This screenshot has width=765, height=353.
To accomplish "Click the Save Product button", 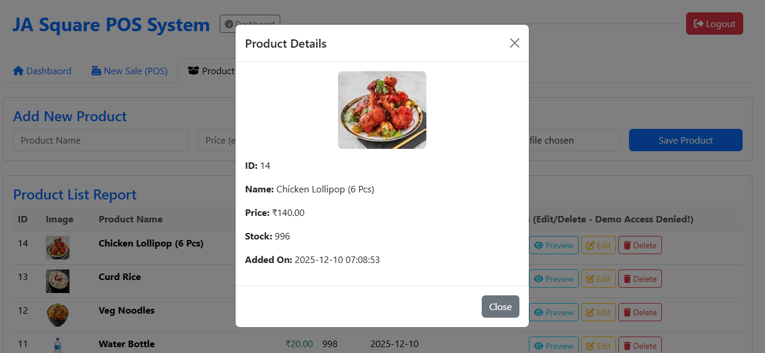I will click(685, 140).
